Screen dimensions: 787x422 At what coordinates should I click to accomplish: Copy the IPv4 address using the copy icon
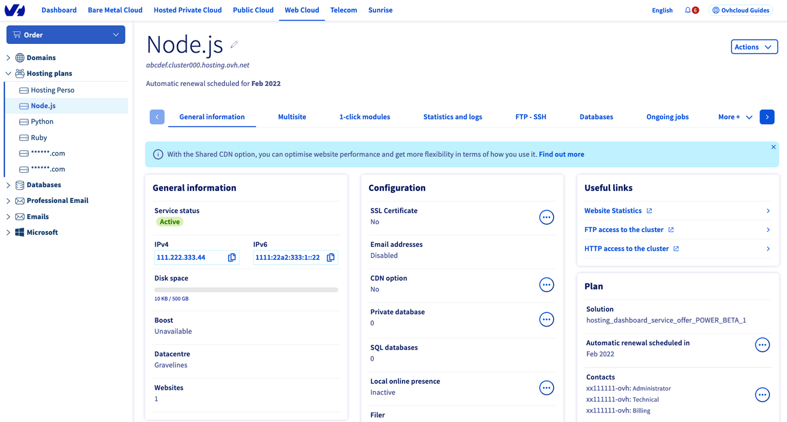232,257
